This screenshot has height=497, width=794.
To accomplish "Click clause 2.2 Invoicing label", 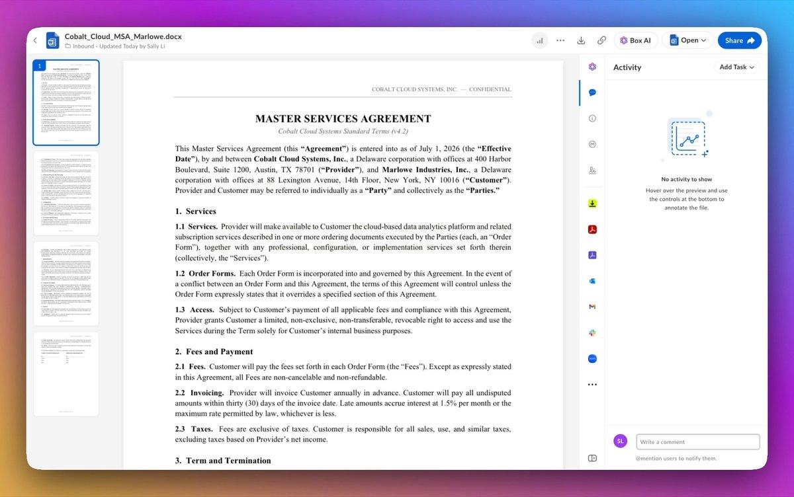I will 201,393.
